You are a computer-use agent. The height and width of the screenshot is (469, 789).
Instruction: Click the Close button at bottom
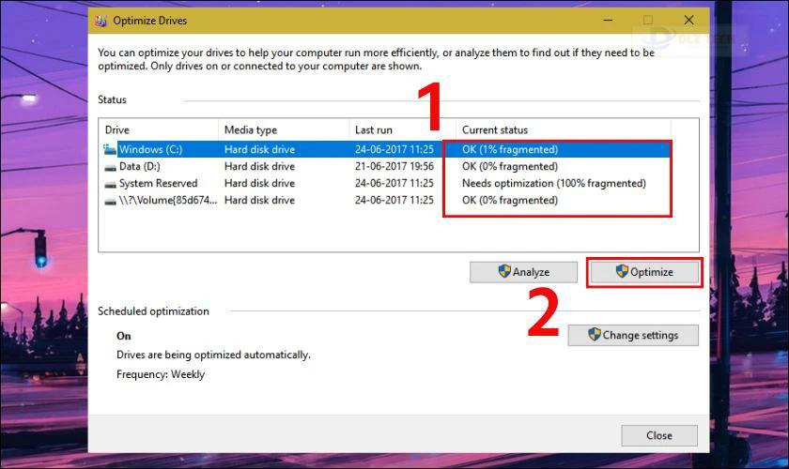659,435
